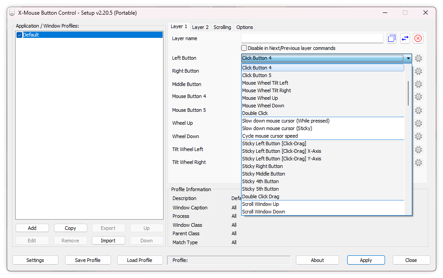This screenshot has height=278, width=443.
Task: Open gear settings for Wheel Down
Action: tap(418, 136)
